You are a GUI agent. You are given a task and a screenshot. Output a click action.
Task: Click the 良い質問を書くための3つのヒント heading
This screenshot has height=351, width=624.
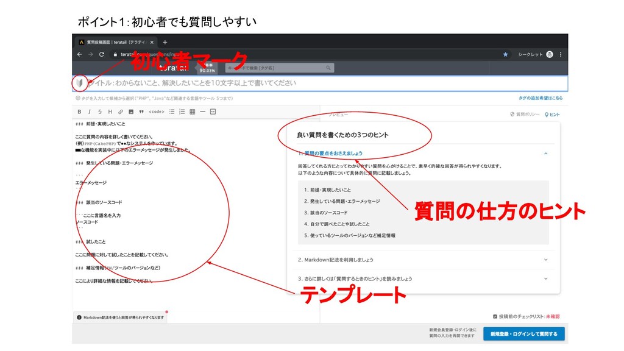(x=342, y=135)
